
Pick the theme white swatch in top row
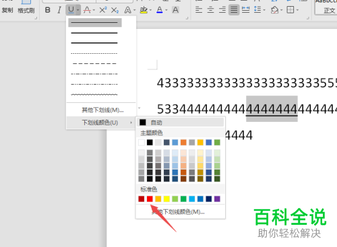(x=142, y=142)
